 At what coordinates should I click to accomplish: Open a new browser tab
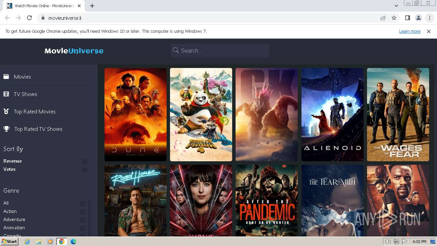(92, 6)
